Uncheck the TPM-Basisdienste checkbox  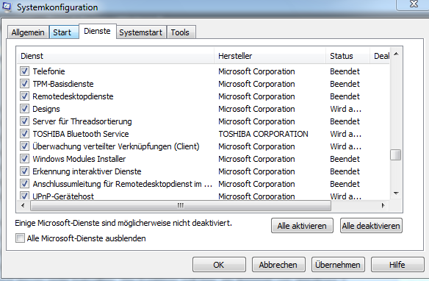click(24, 84)
